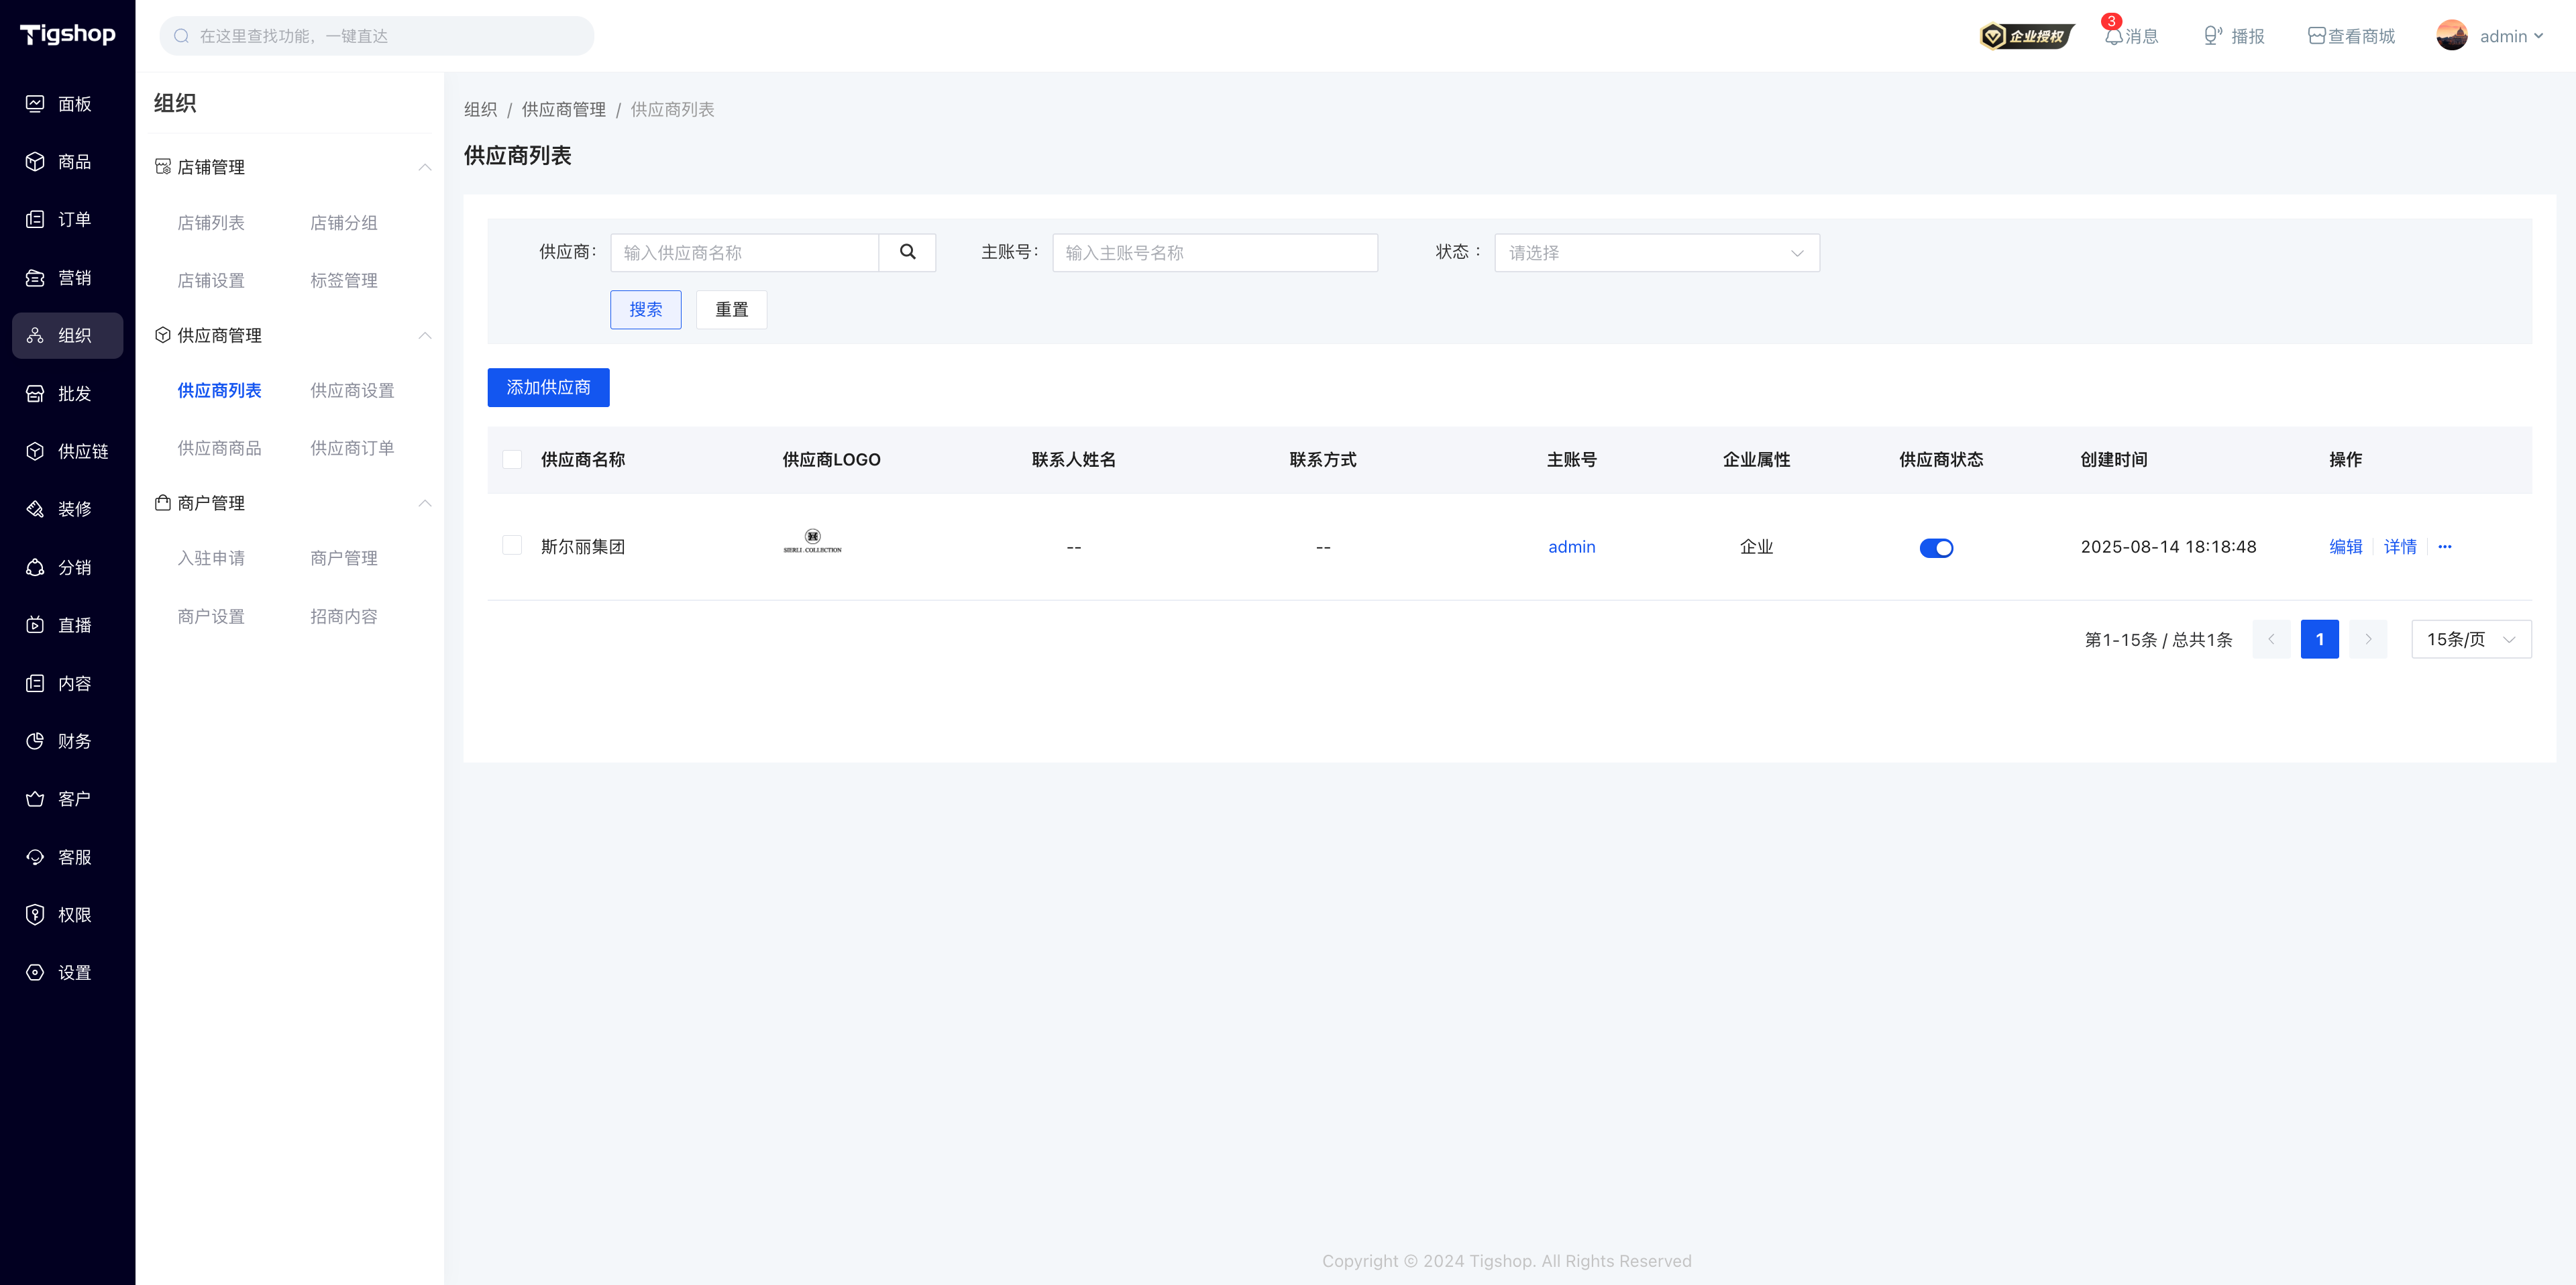Open the 客户 customers sidebar icon

35,799
